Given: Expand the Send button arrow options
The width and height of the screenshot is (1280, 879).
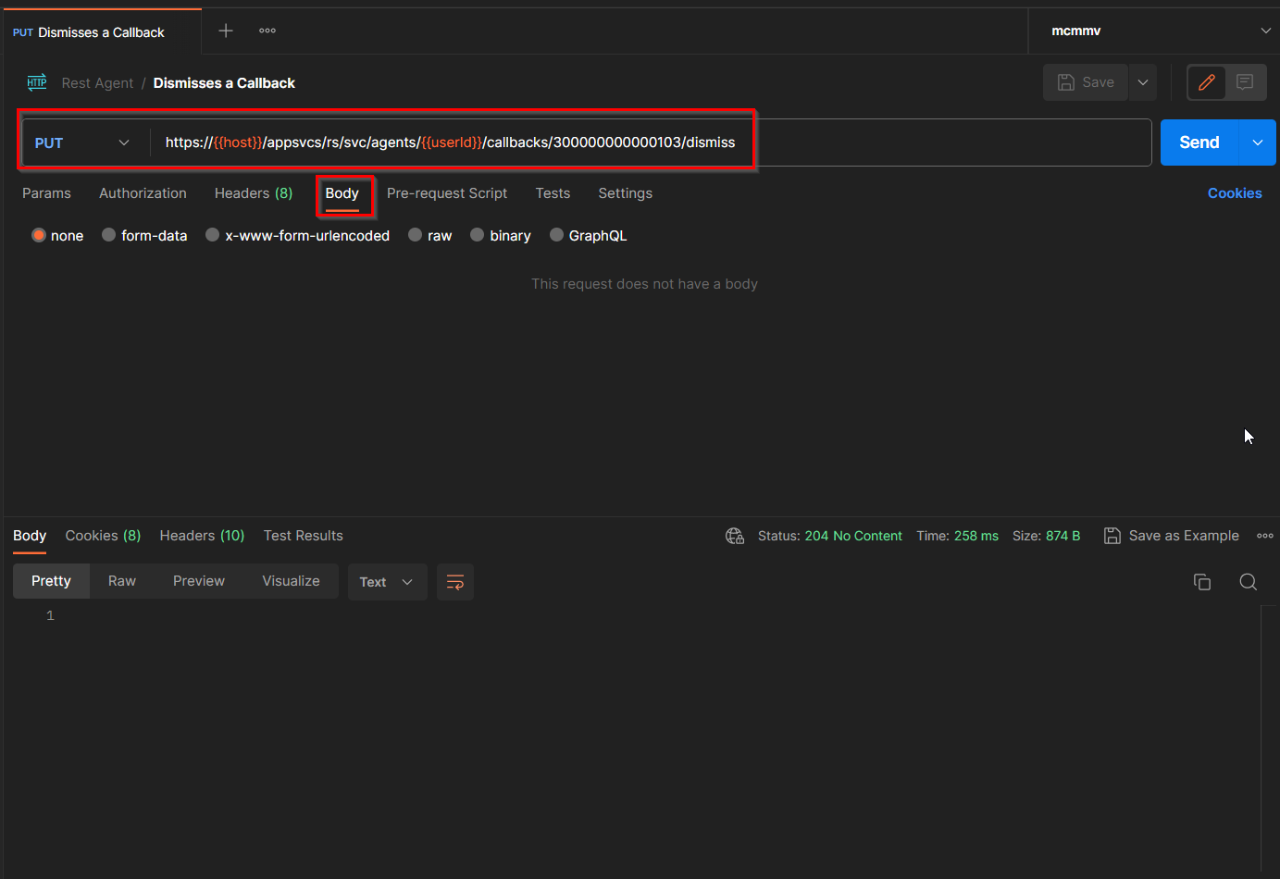Looking at the screenshot, I should pos(1258,142).
